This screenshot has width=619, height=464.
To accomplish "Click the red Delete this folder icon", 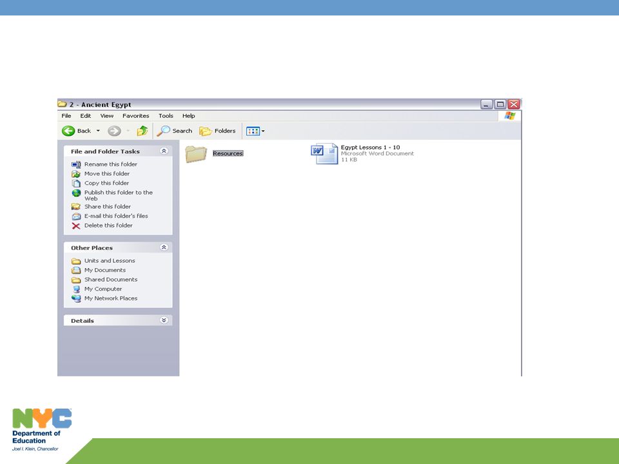I will (76, 226).
